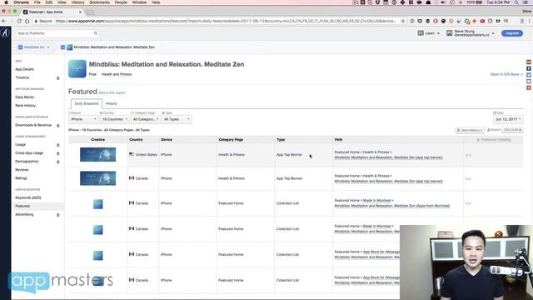533x300 pixels.
Task: Expand the Steve Young account menu
Action: click(x=471, y=33)
